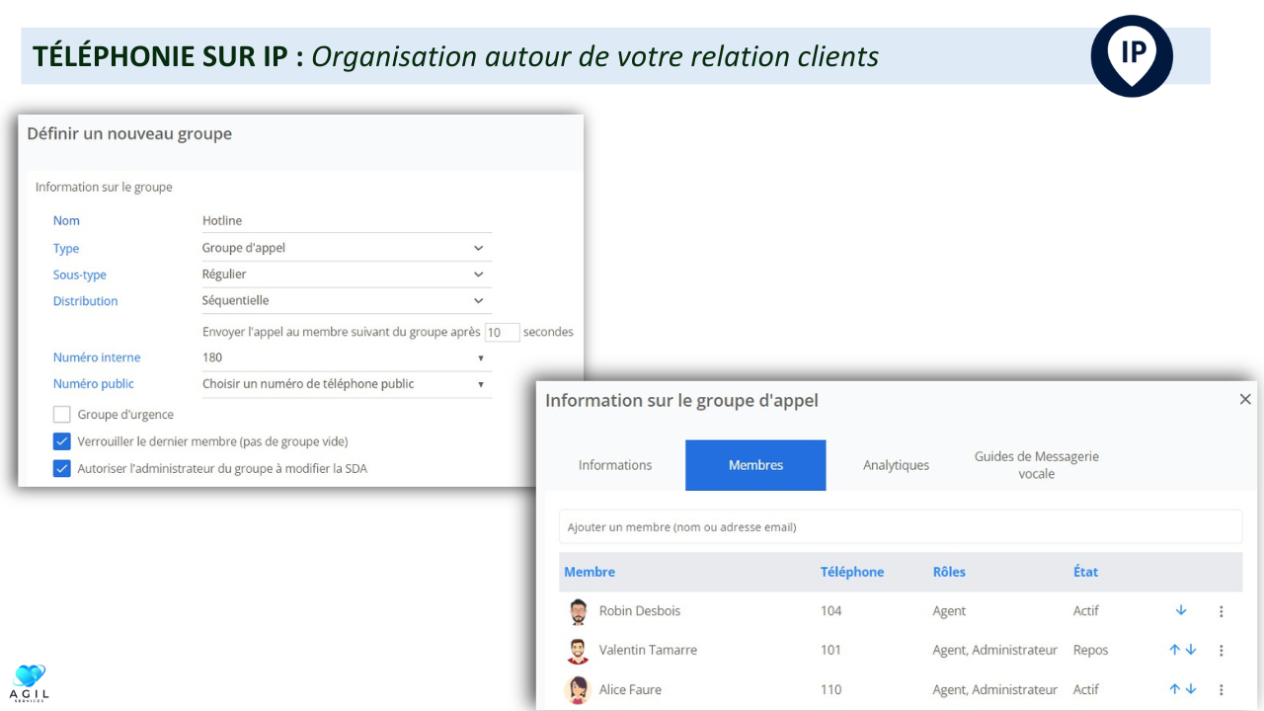Image resolution: width=1264 pixels, height=711 pixels.
Task: Open the Numéro interne dropdown showing 180
Action: (x=347, y=357)
